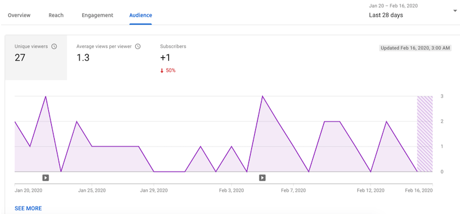Select the Unique viewers metric card
The image size is (460, 214).
36,58
